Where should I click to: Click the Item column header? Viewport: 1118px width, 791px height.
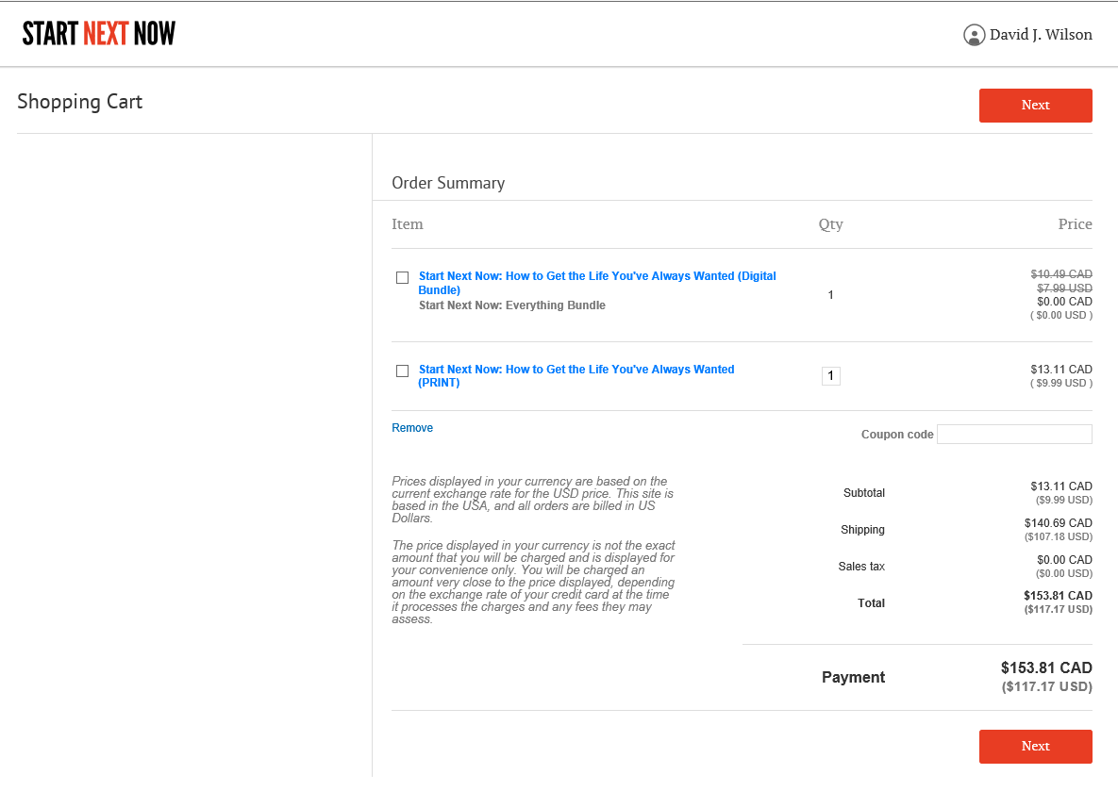click(x=408, y=223)
